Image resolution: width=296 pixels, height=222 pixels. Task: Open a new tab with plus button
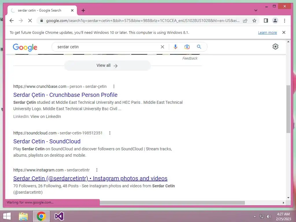[x=83, y=10]
